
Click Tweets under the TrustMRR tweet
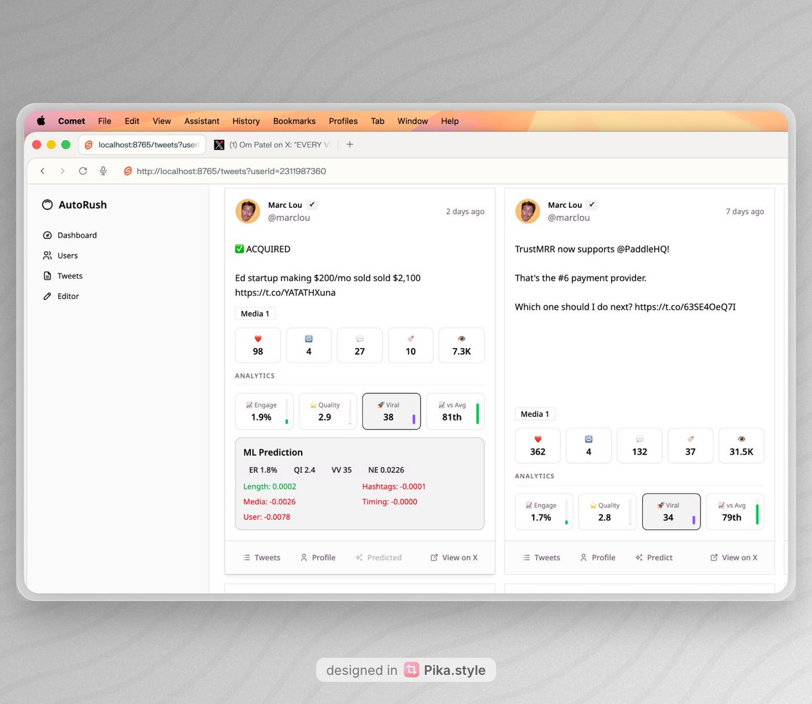click(x=541, y=558)
